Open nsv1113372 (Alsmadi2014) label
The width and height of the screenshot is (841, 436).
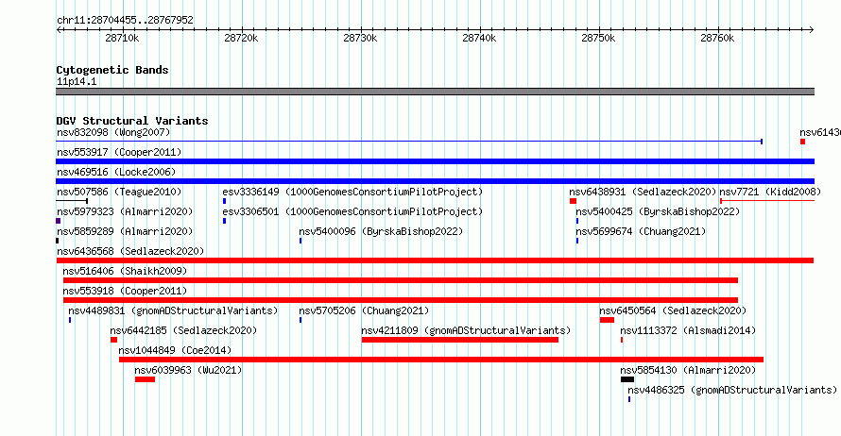(688, 330)
